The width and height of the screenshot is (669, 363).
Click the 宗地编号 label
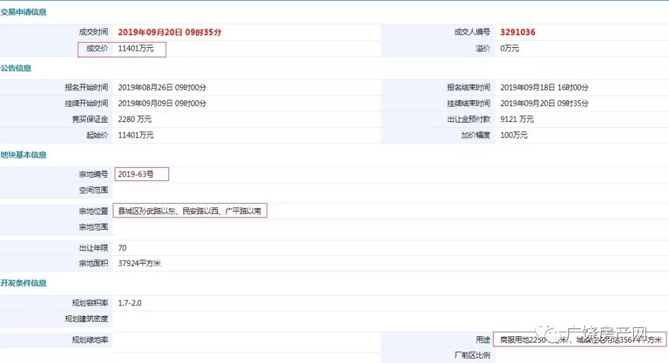[94, 174]
